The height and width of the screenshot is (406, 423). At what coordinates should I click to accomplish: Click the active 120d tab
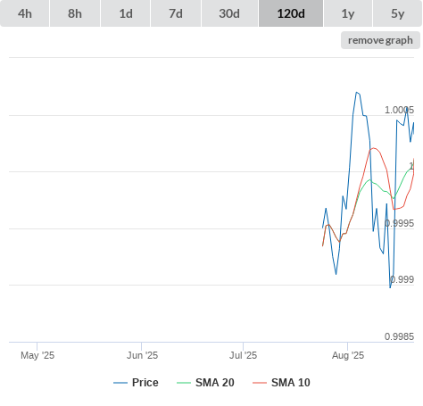click(x=291, y=13)
